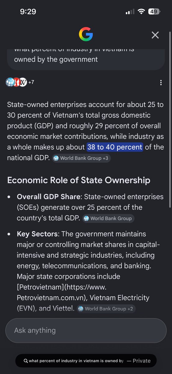
Task: Tap the red middle source icon
Action: (x=16, y=82)
